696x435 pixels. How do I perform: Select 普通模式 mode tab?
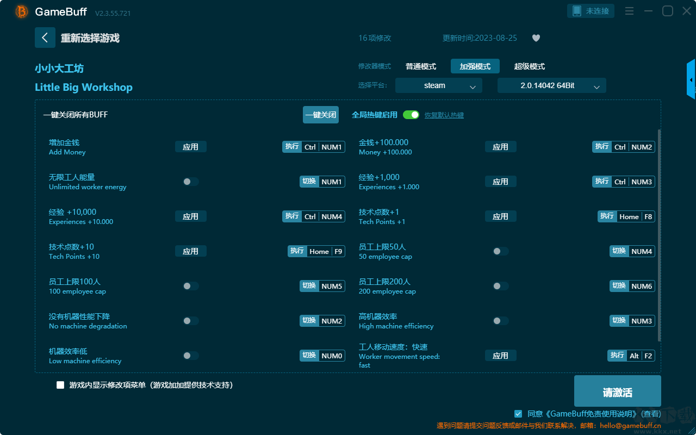(421, 66)
